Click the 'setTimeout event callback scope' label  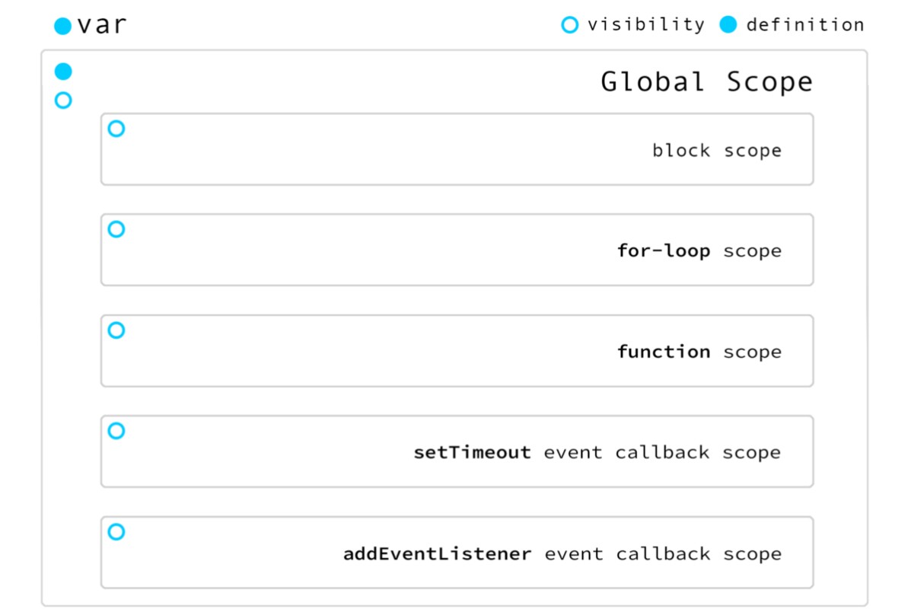pos(597,453)
